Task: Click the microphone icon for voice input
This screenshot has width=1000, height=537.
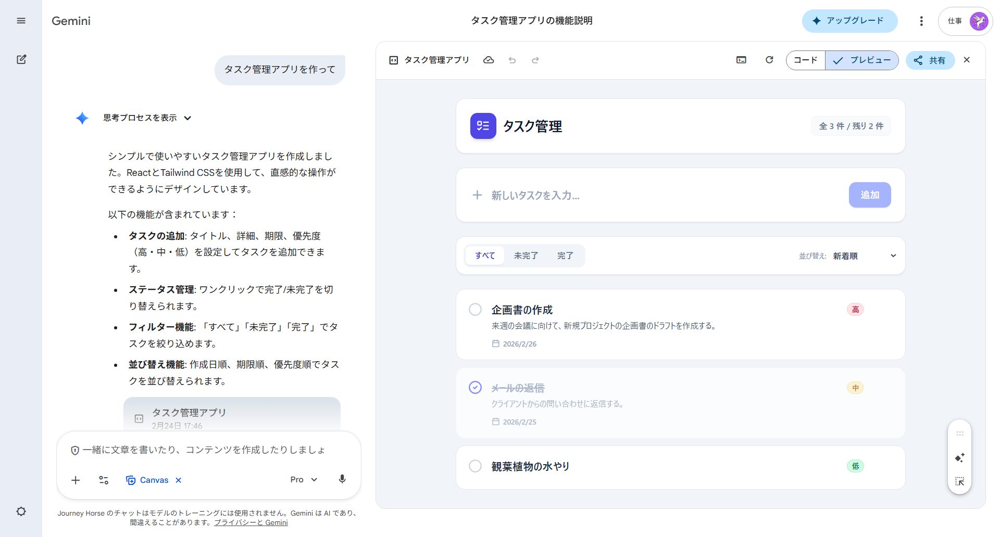Action: (342, 479)
